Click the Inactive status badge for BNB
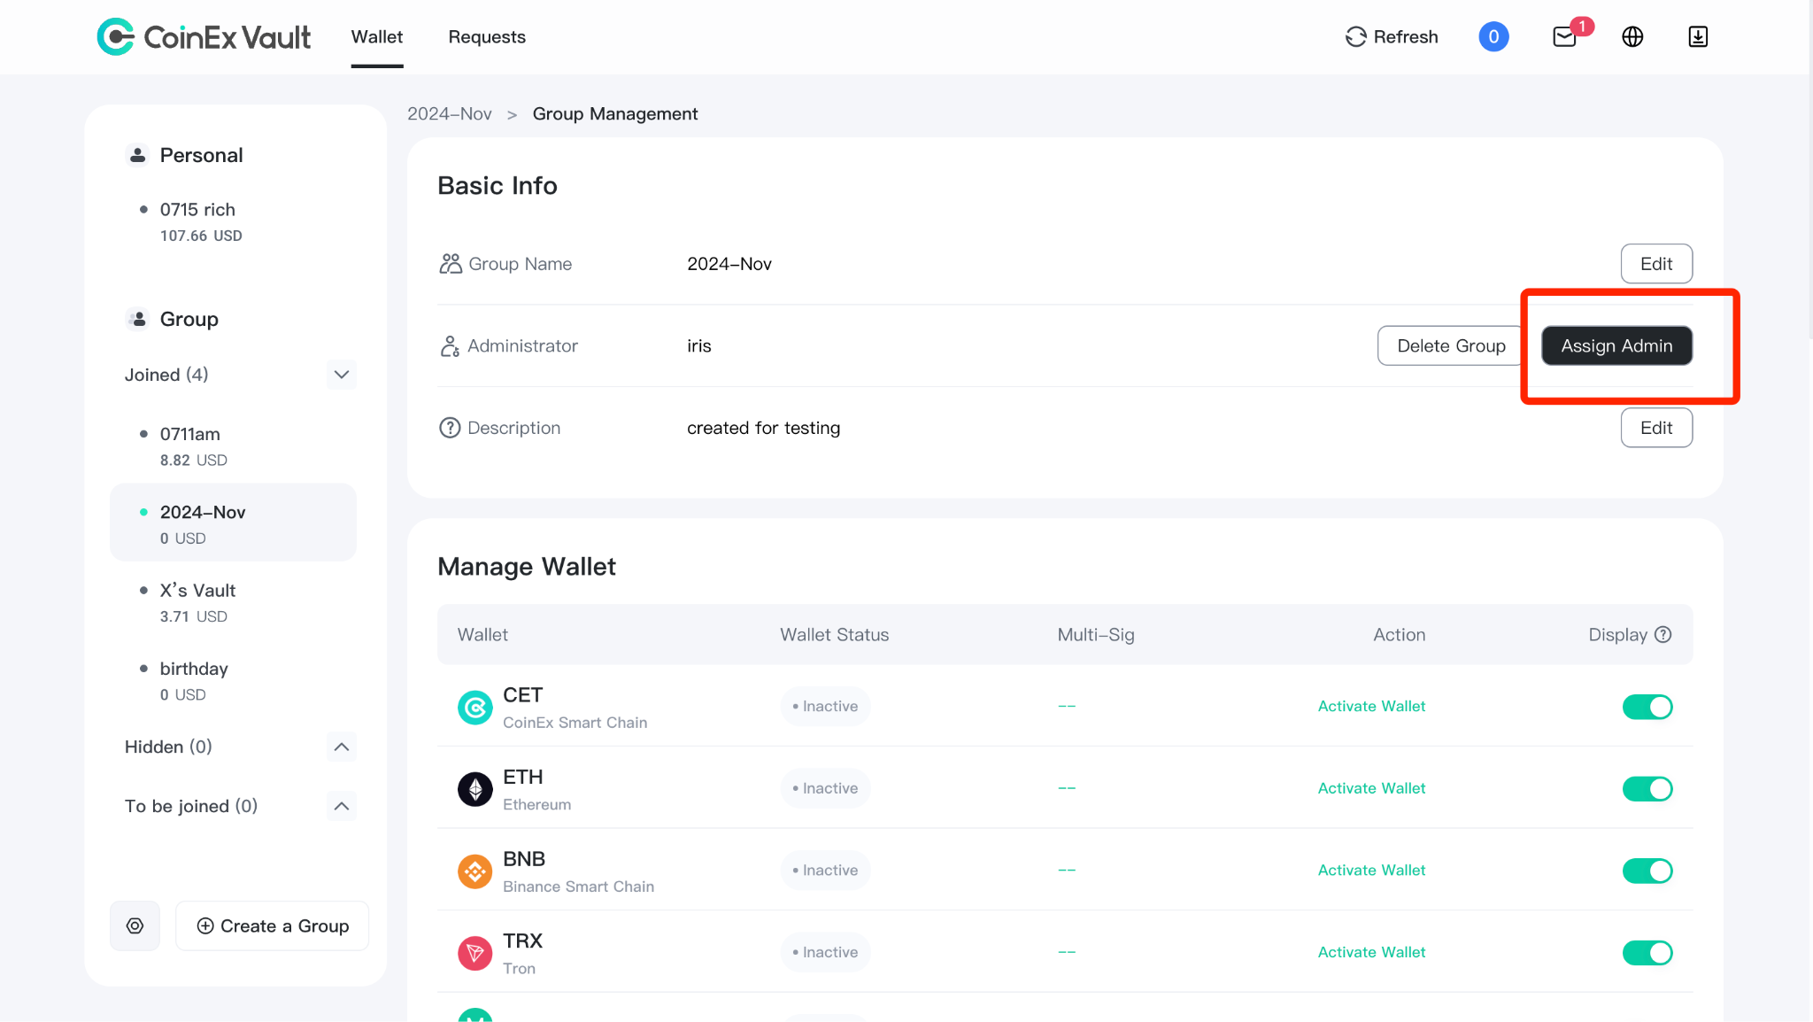This screenshot has height=1022, width=1813. tap(825, 871)
